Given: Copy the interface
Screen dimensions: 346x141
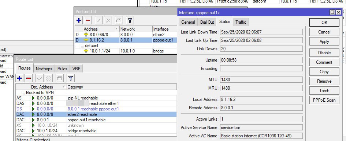Looking at the screenshot, I should point(324,72).
